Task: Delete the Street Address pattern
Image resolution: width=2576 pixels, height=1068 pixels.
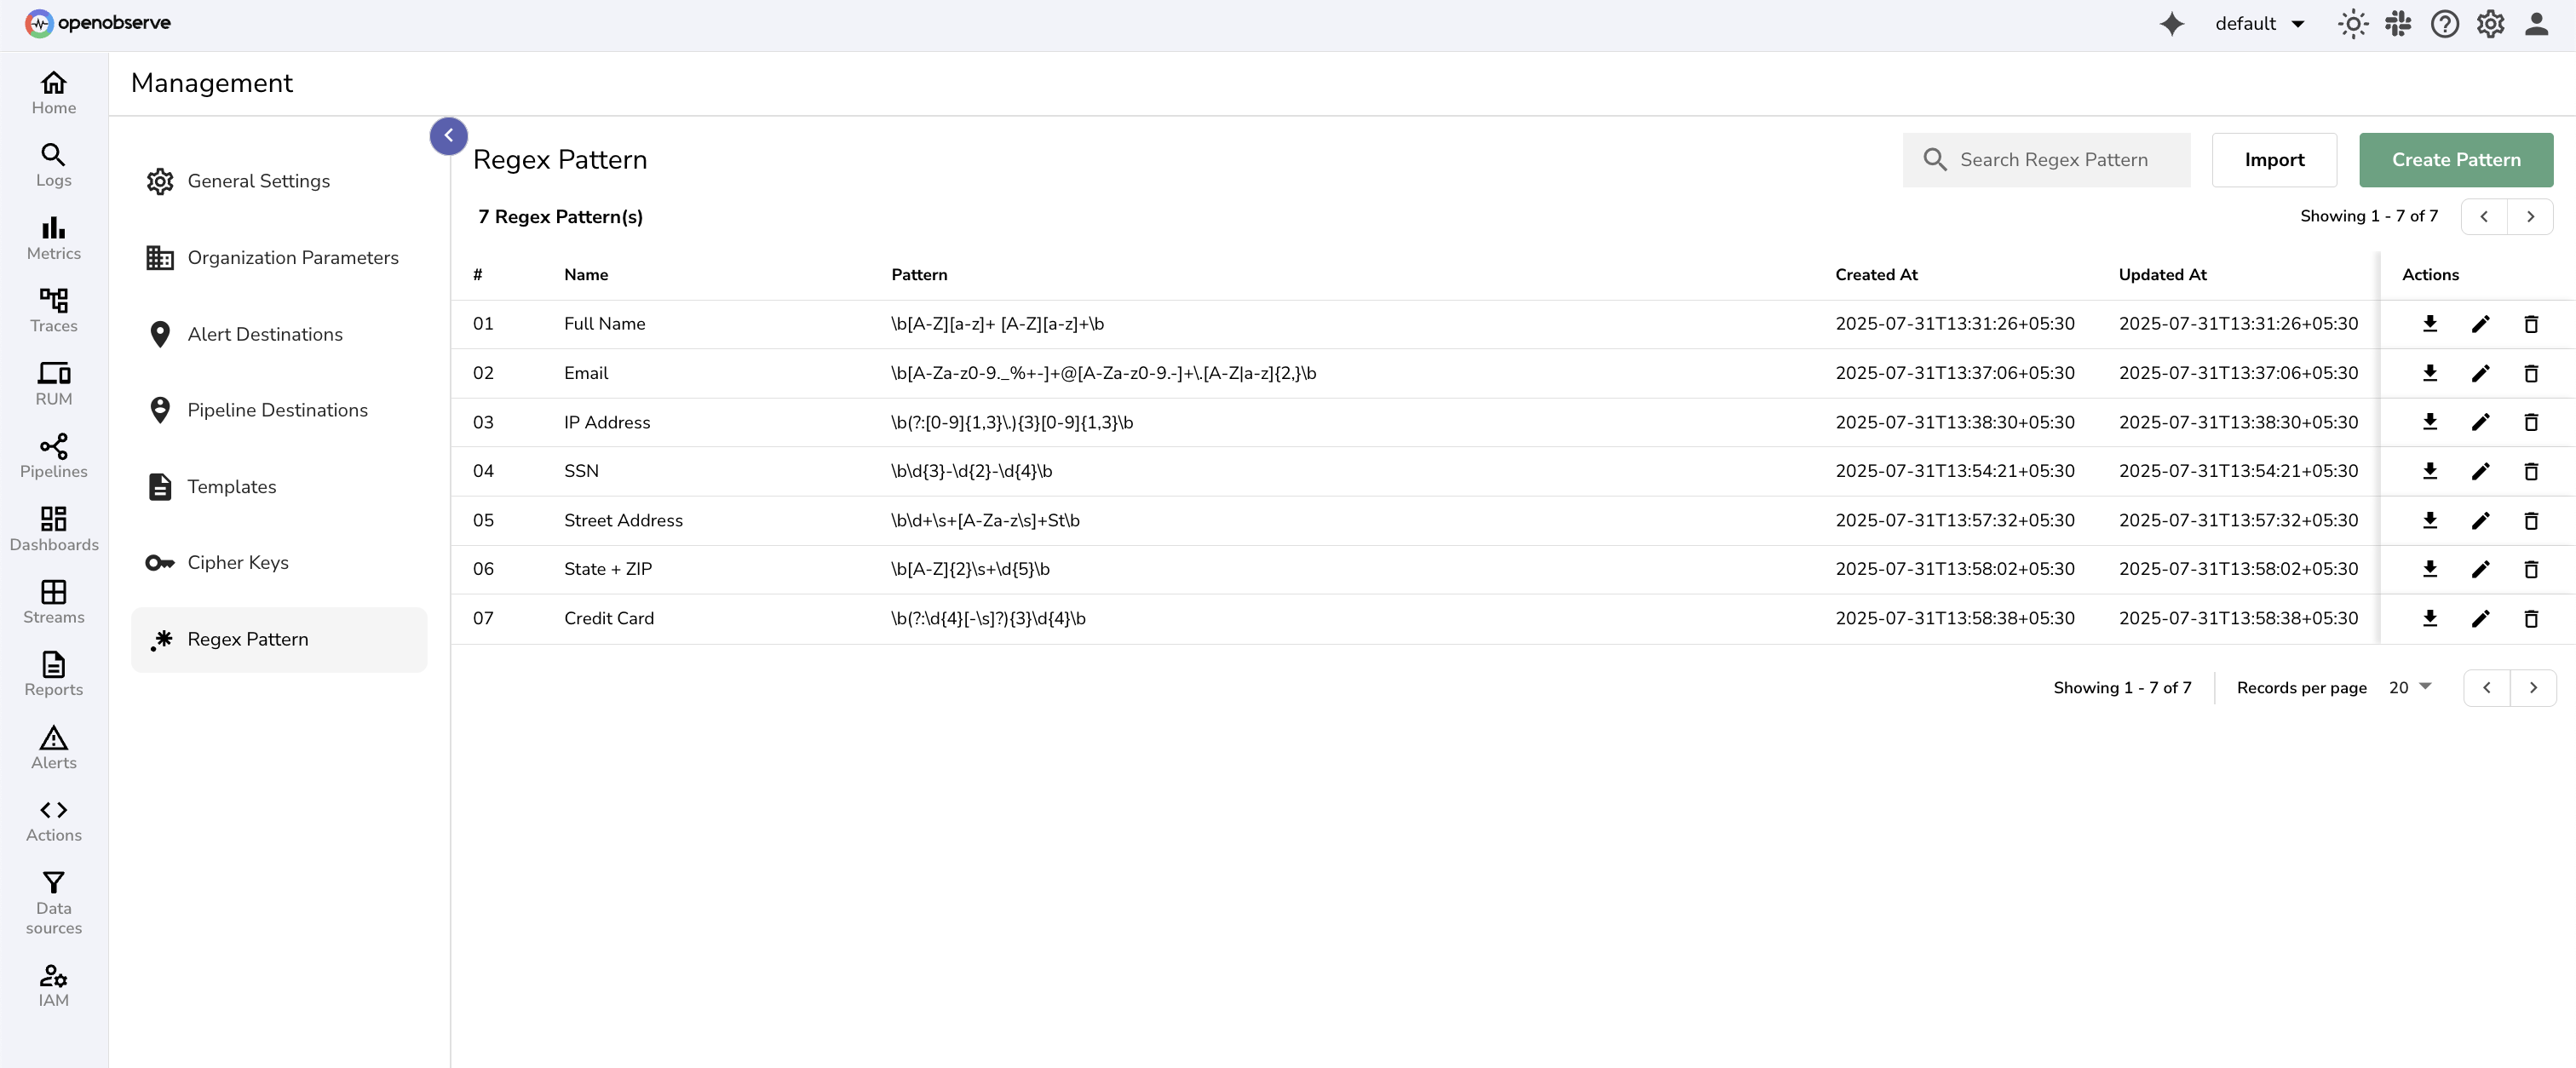Action: (2531, 521)
